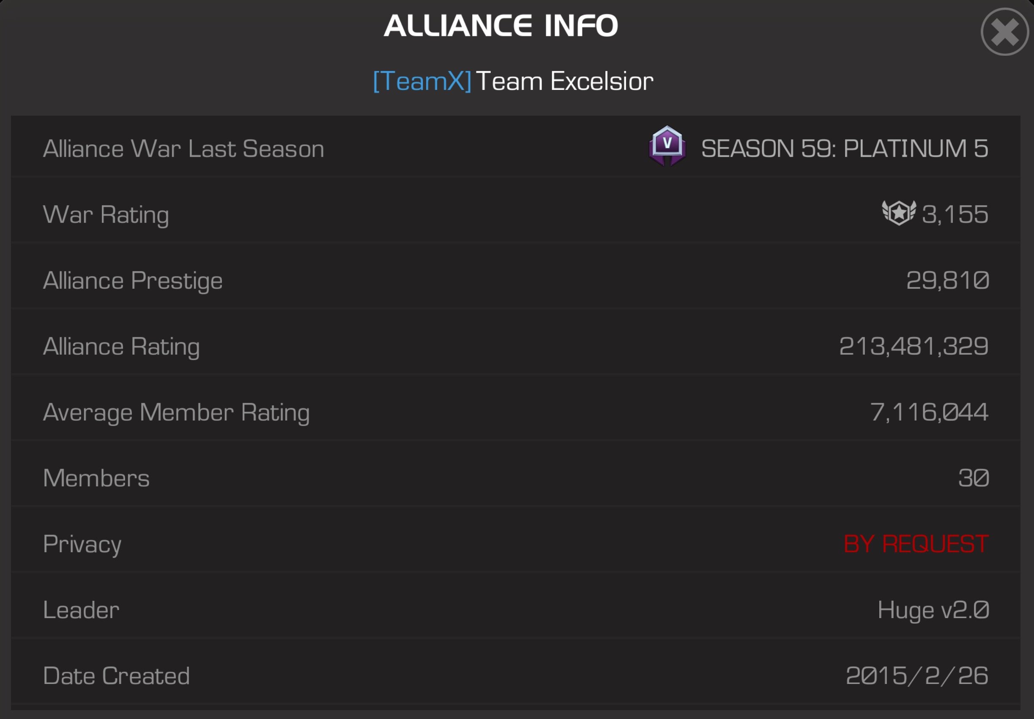
Task: Click the Alliance War Last Season label
Action: (x=183, y=149)
